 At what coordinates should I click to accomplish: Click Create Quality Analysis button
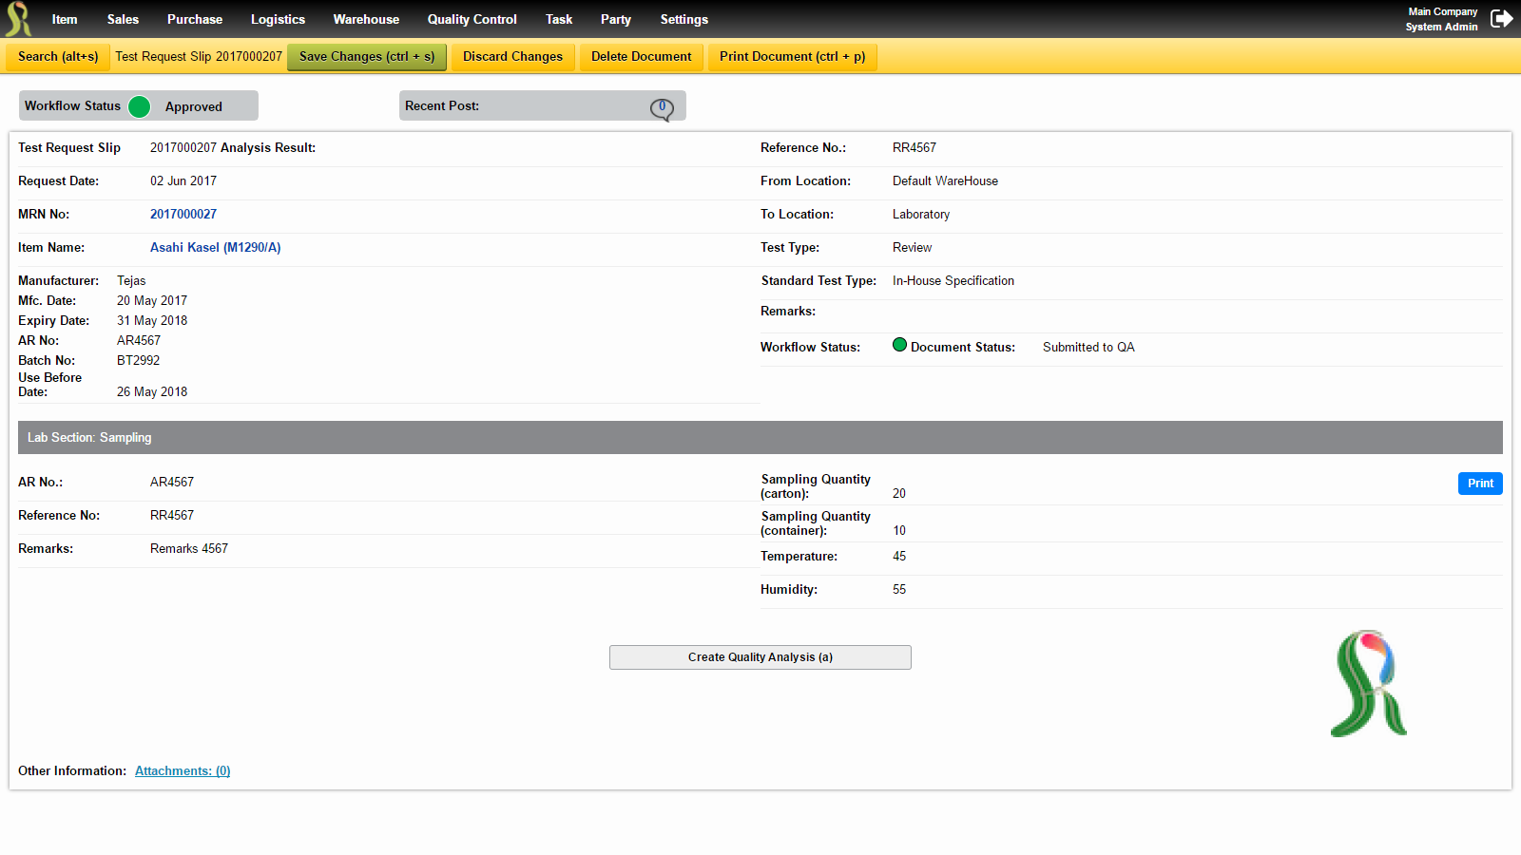pyautogui.click(x=760, y=657)
